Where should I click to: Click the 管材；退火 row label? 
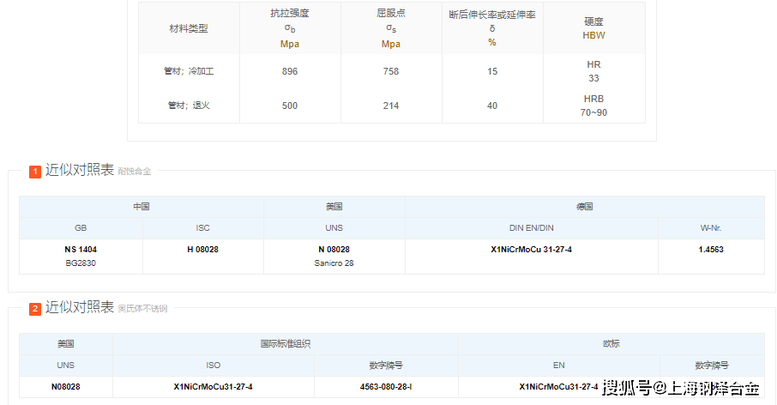(x=189, y=106)
